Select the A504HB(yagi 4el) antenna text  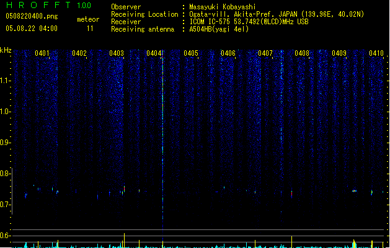pyautogui.click(x=219, y=29)
